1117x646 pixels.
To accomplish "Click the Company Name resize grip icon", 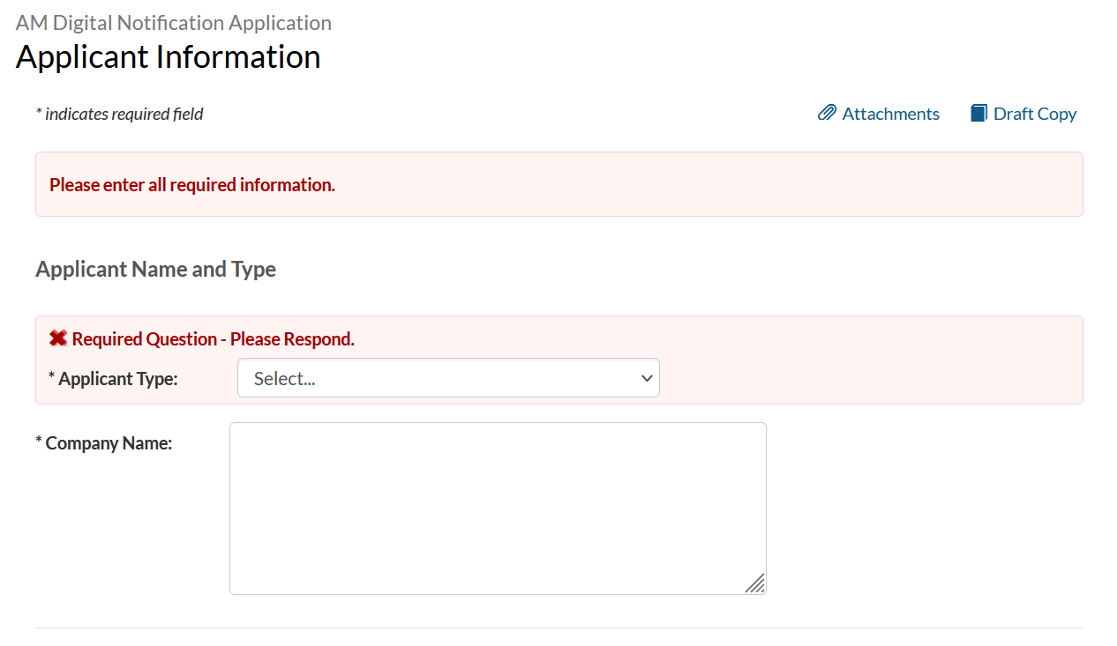I will pos(754,583).
